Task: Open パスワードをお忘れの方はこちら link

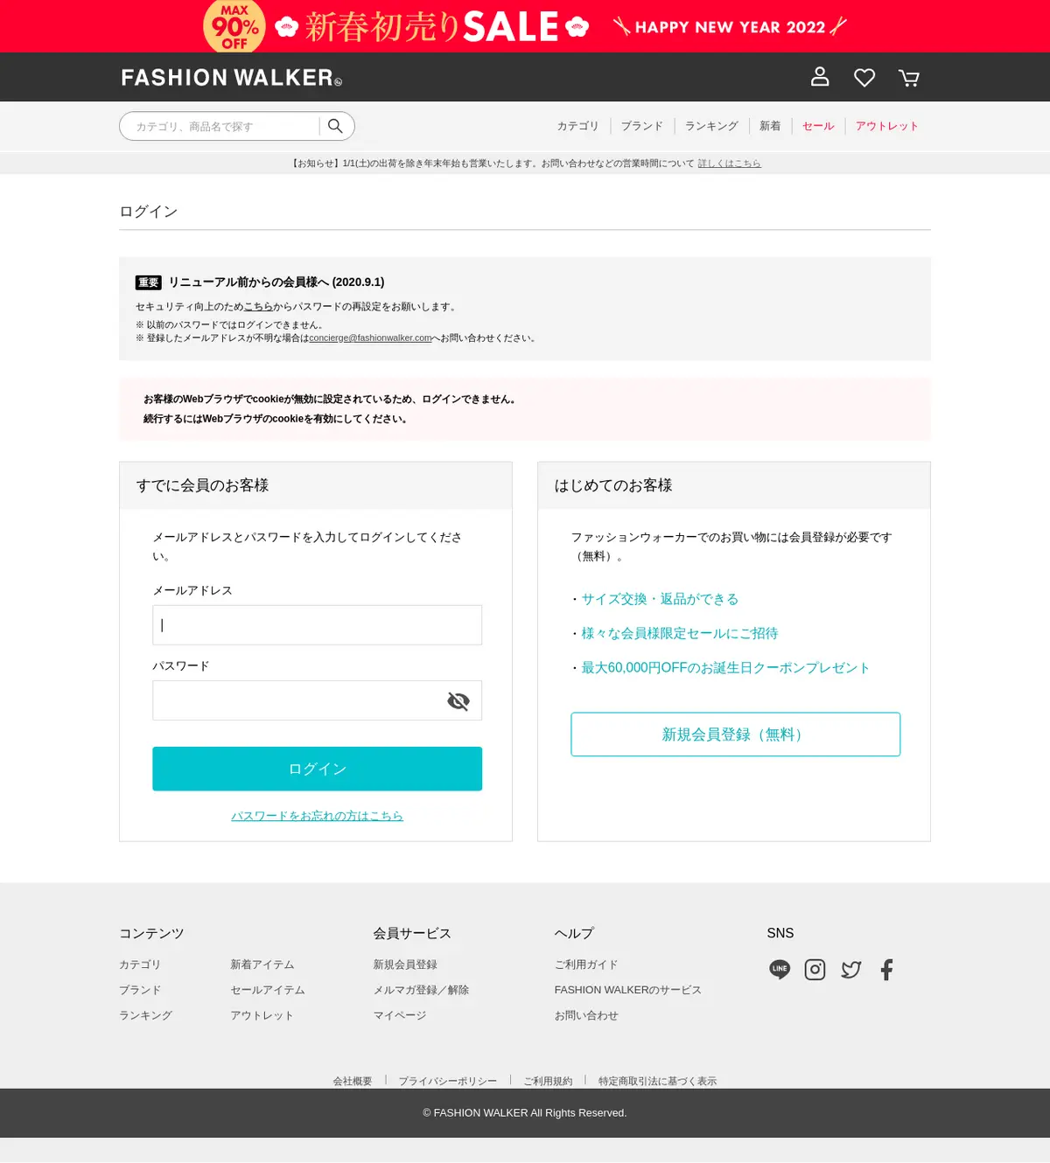Action: coord(317,816)
